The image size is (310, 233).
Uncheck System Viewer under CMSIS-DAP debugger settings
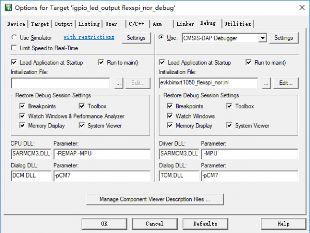pos(229,126)
